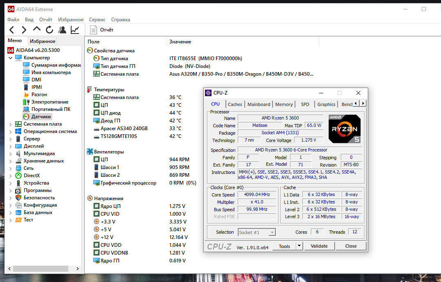The height and width of the screenshot is (282, 441).
Task: Switch to CPU-Z Memory tab
Action: point(284,104)
